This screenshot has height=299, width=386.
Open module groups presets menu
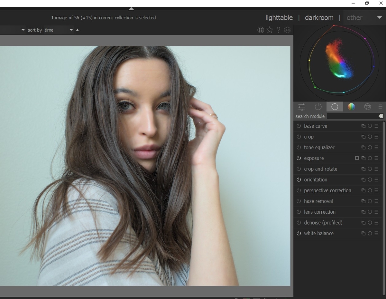point(380,107)
